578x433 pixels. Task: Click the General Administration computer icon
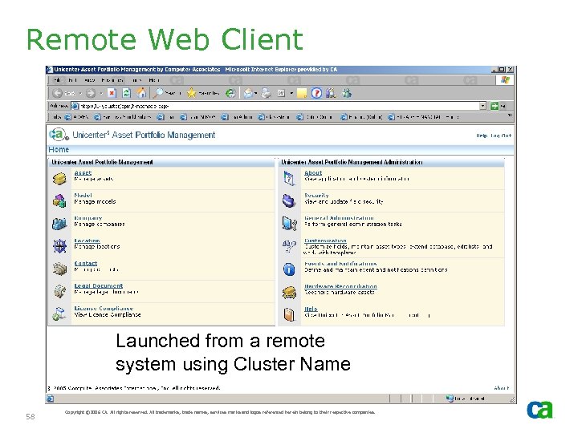pyautogui.click(x=289, y=224)
